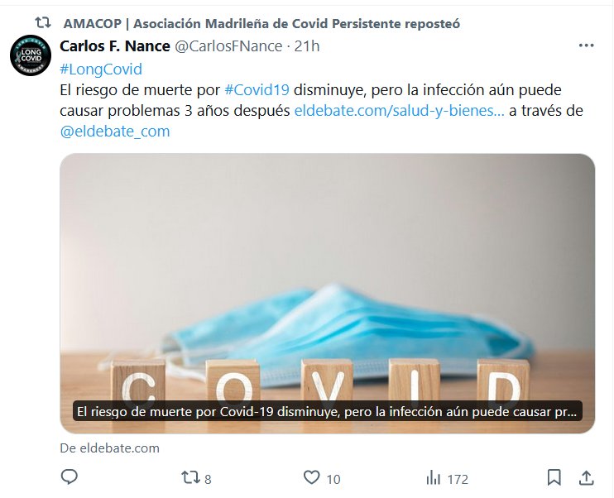Open the #LongCovid hashtag

point(101,69)
